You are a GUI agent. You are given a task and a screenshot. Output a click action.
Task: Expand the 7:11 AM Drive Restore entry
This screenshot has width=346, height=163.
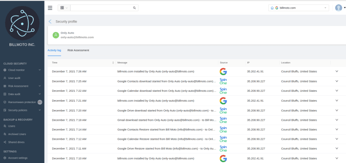337,148
